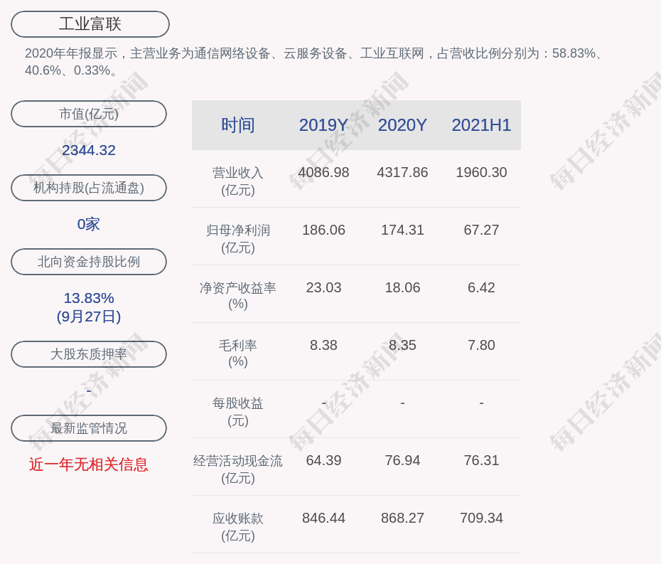Click ROE value 18.06
This screenshot has width=661, height=564.
click(x=402, y=288)
